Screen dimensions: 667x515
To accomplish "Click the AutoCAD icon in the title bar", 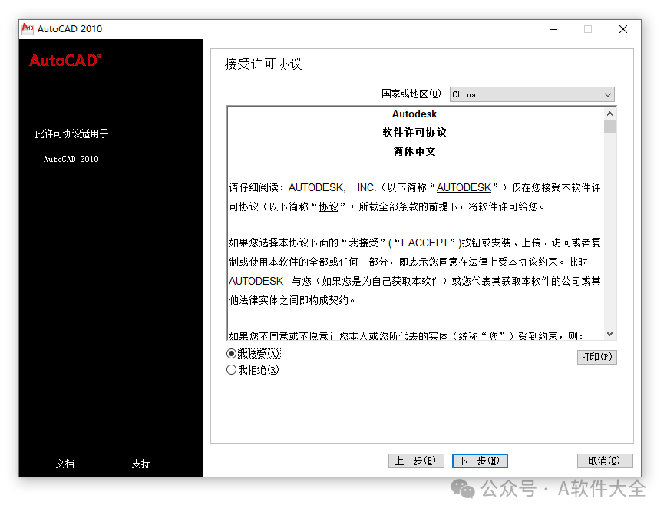I will coord(28,28).
